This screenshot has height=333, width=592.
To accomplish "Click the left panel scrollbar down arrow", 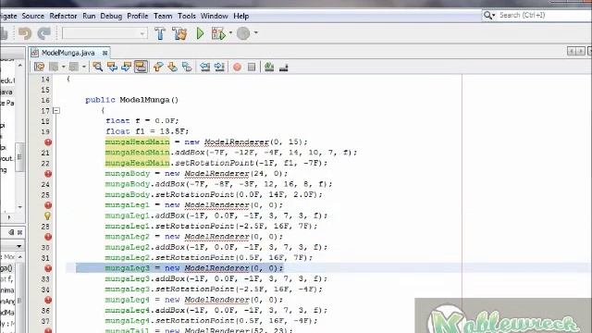I will pyautogui.click(x=20, y=207).
